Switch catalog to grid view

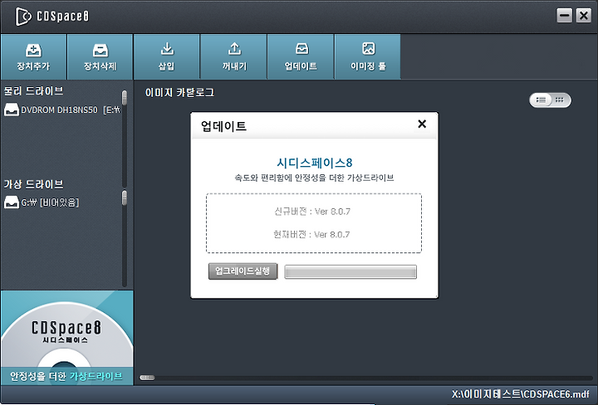point(560,100)
